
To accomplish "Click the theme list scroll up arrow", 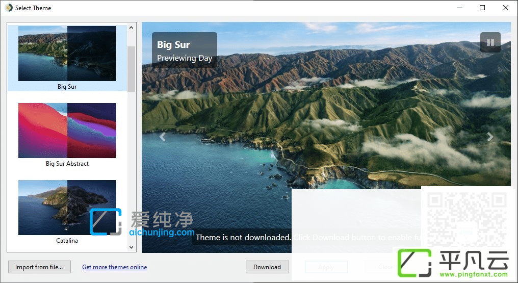I will [x=132, y=28].
